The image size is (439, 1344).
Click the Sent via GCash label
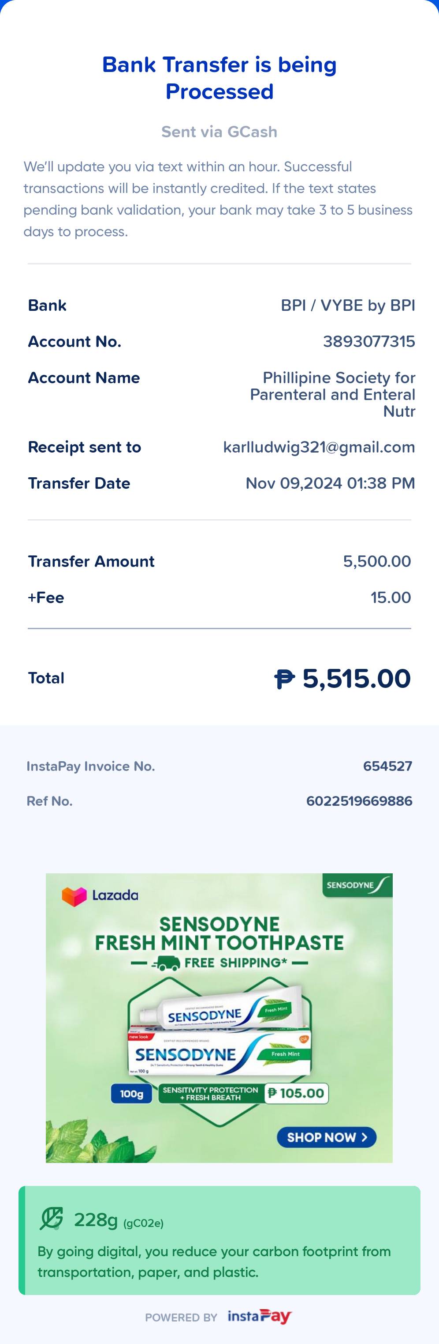[x=219, y=132]
